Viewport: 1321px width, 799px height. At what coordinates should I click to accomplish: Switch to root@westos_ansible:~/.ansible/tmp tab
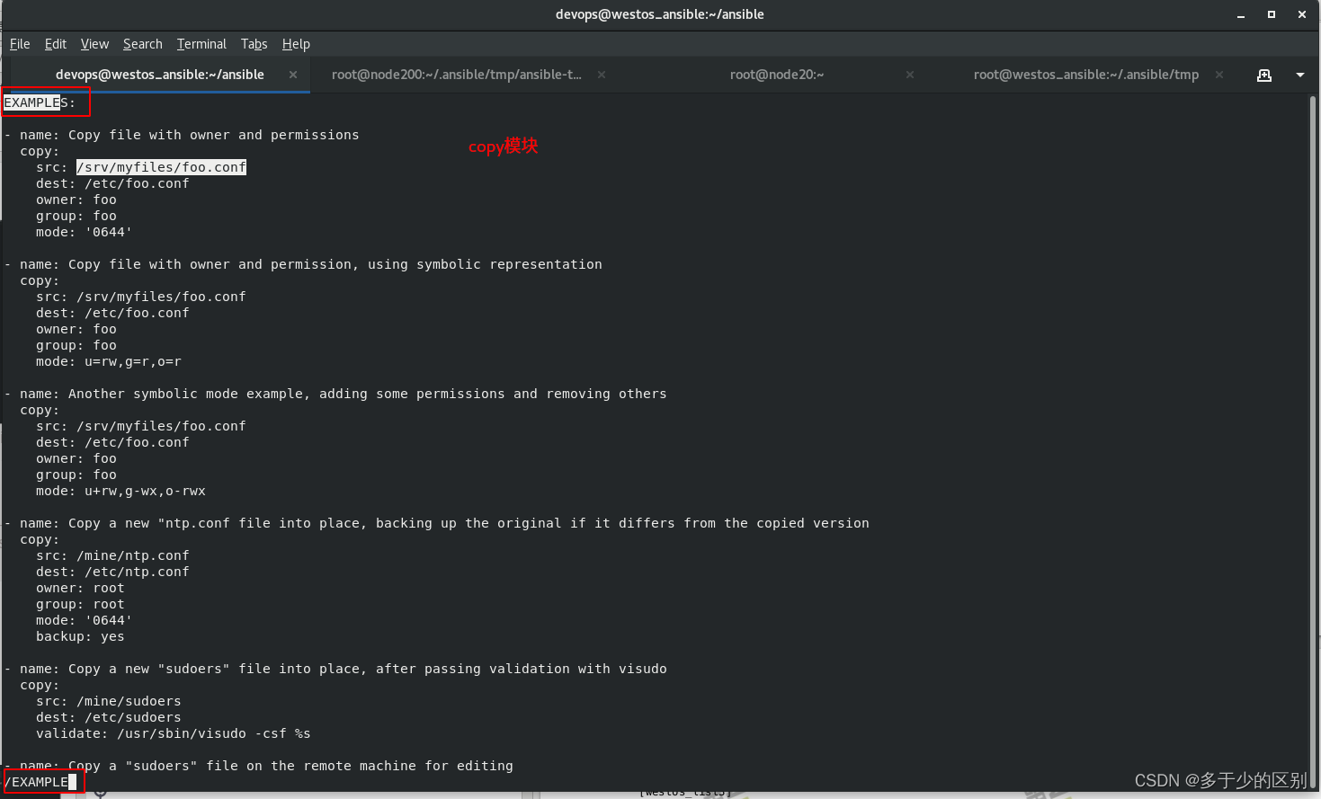coord(1086,75)
